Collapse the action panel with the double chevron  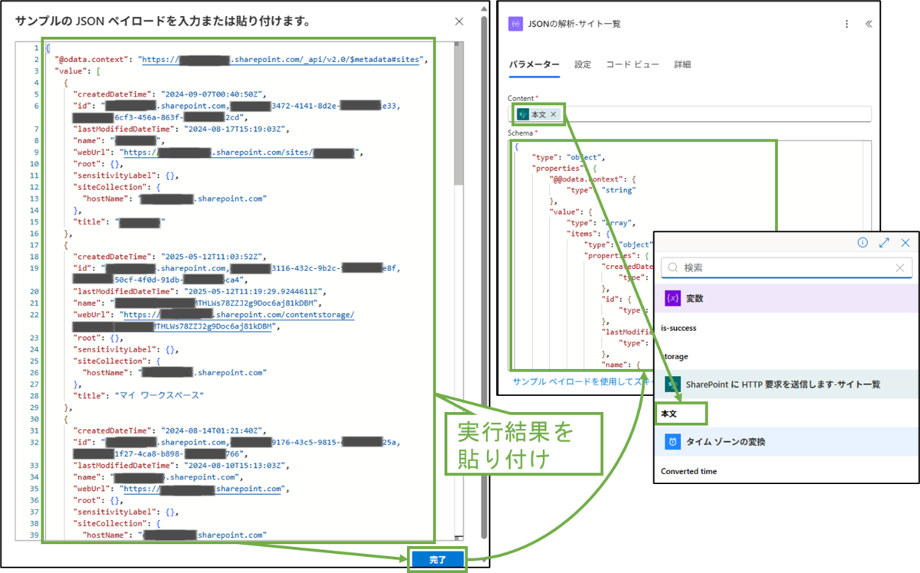[869, 24]
